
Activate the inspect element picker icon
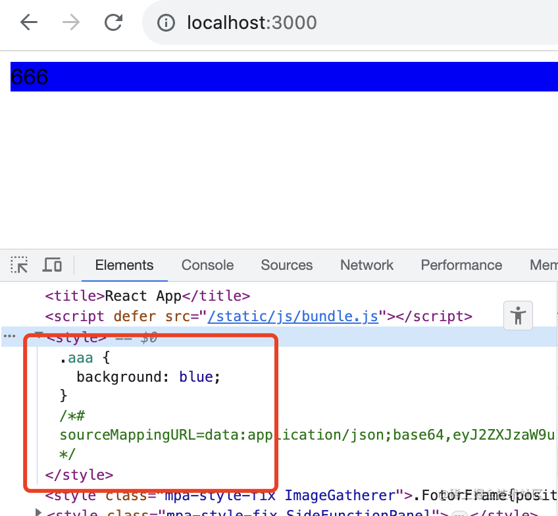19,265
